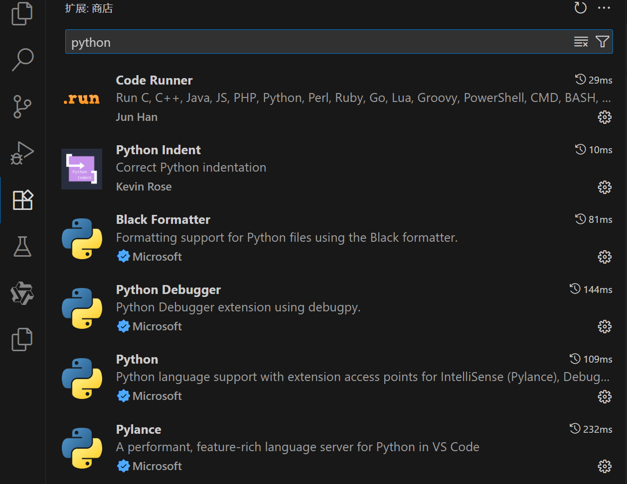This screenshot has height=484, width=627.
Task: Open the Code Runner extension title
Action: (154, 81)
